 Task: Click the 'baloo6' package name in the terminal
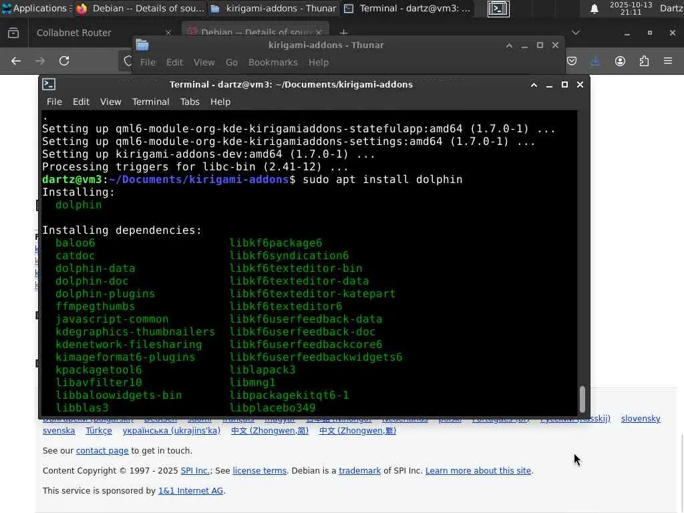[x=75, y=243]
